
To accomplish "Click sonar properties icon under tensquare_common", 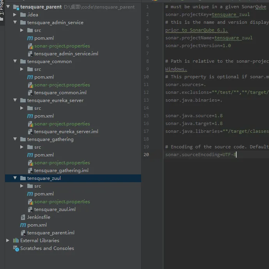I will [x=30, y=85].
